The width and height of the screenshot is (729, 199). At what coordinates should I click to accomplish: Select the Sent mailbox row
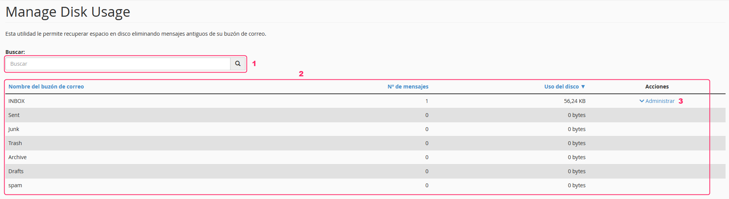pyautogui.click(x=365, y=115)
